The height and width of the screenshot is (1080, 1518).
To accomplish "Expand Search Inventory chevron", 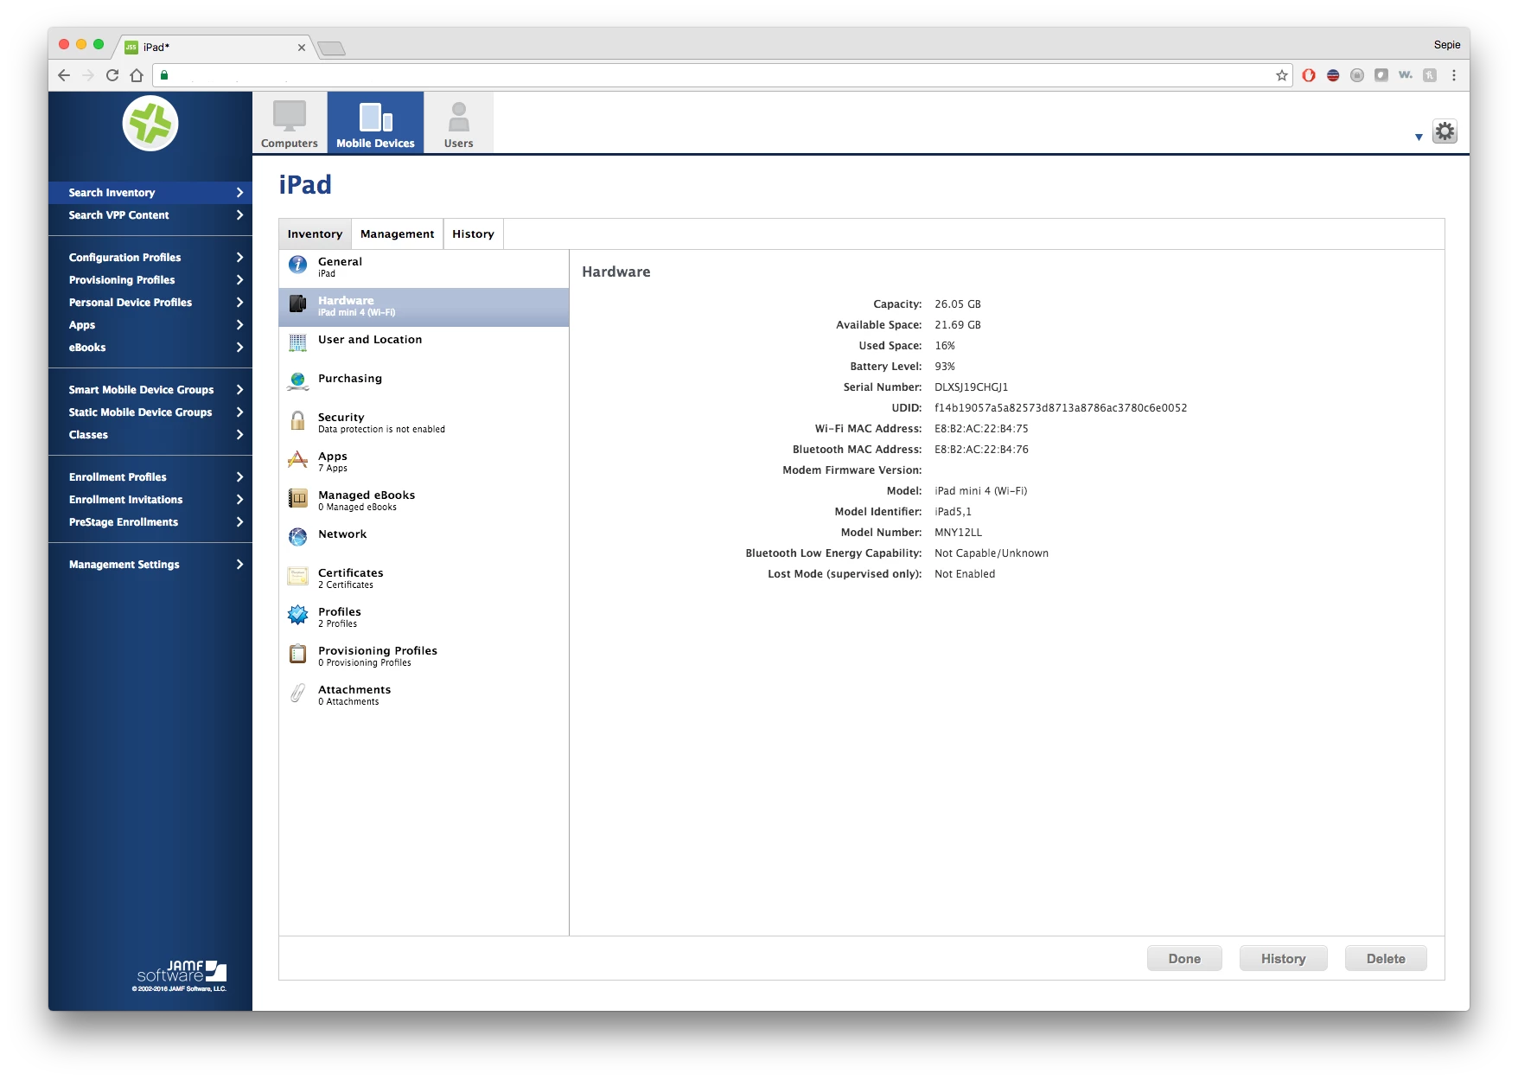I will coord(239,193).
